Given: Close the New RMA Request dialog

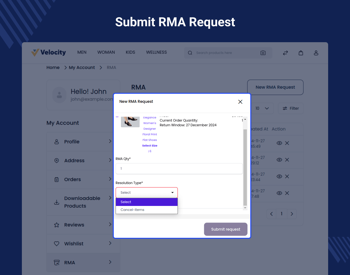Looking at the screenshot, I should point(240,102).
